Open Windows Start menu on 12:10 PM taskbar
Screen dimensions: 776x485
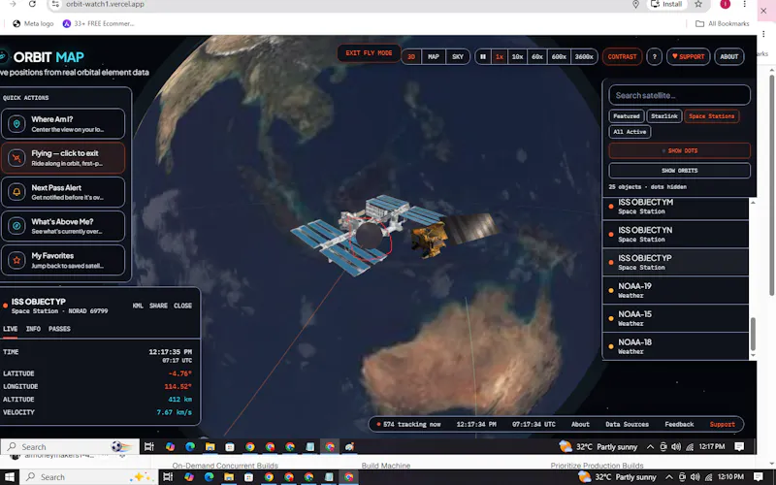click(x=10, y=477)
